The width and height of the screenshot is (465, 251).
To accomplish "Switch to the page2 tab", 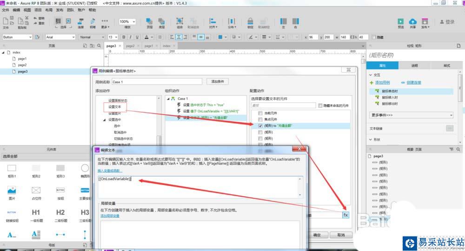I will [x=130, y=46].
